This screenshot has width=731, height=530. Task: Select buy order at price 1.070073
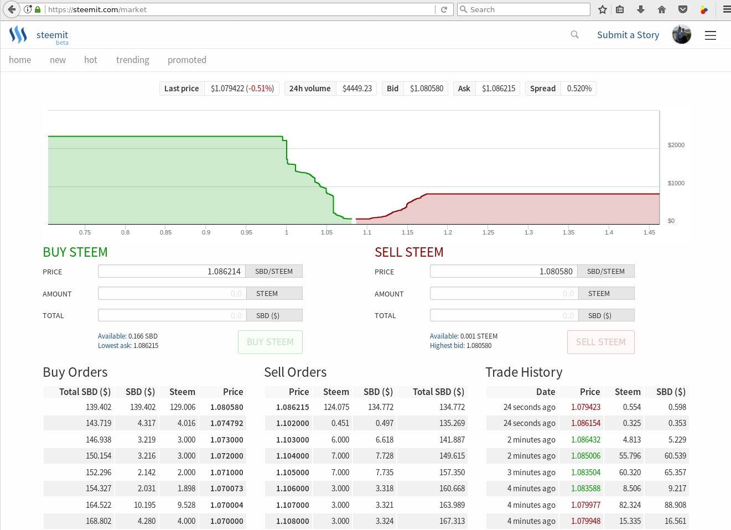144,489
